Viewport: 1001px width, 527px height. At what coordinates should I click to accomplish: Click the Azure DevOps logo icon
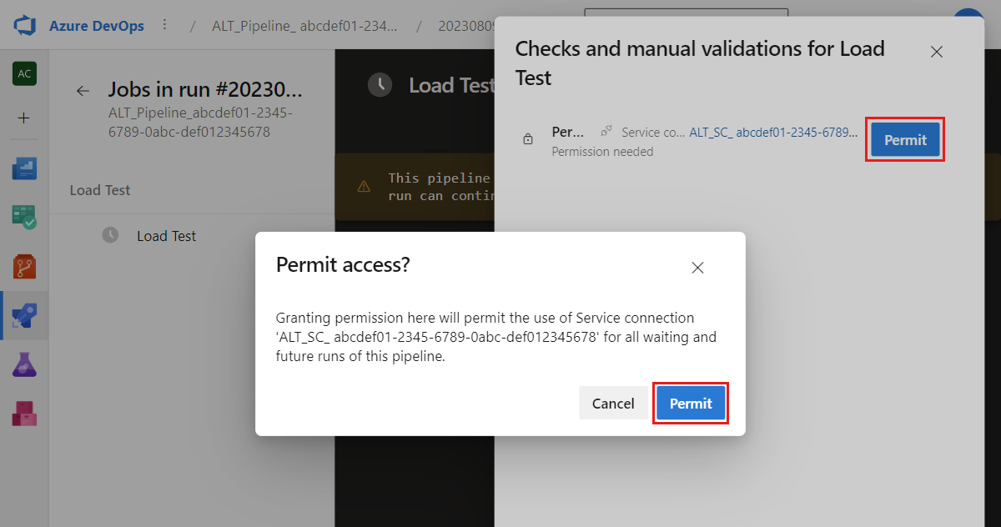coord(24,26)
